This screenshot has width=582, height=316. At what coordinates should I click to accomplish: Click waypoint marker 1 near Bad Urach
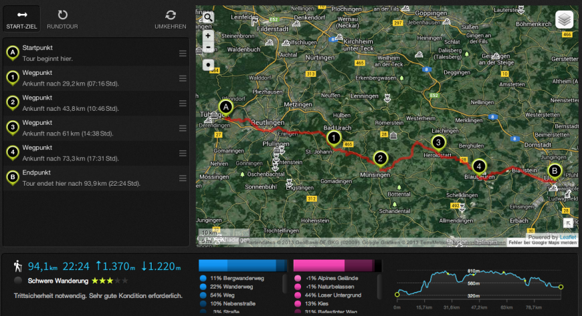tap(334, 139)
